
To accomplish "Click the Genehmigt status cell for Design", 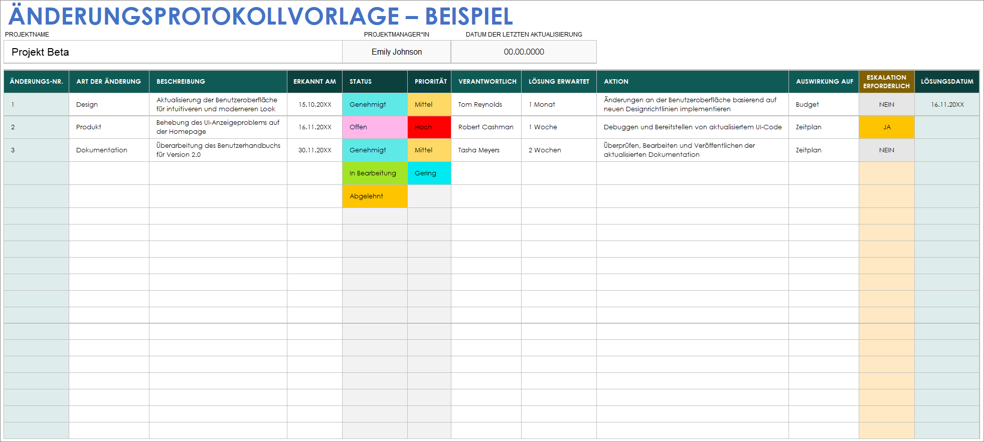I will pyautogui.click(x=375, y=105).
